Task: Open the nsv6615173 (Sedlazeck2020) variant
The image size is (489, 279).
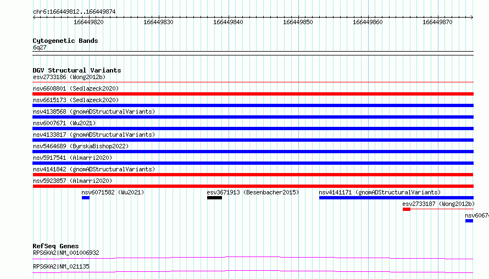Action: [76, 100]
